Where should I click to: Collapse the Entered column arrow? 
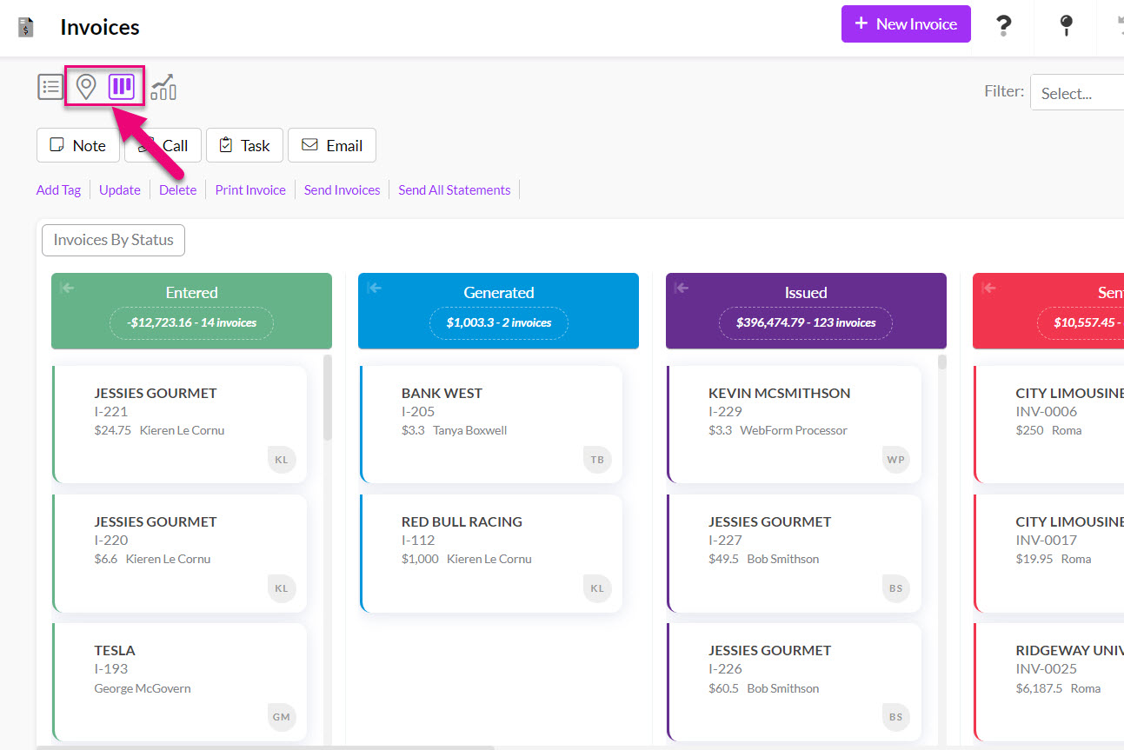(67, 289)
